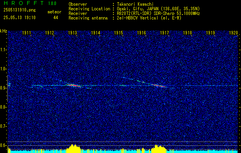Click the 1918 time axis marker
This screenshot has height=153, width=241.
tap(188, 33)
